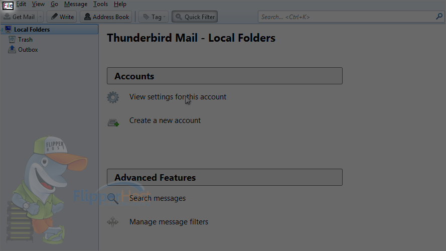Toggle the Quick Filter button
This screenshot has height=251, width=446.
[x=195, y=17]
